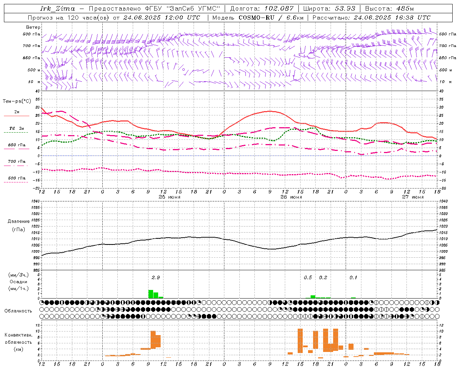This screenshot has height=367, width=458.
Task: Click the forecast start '24.06.2025 12:00 UTC'
Action: coord(162,18)
